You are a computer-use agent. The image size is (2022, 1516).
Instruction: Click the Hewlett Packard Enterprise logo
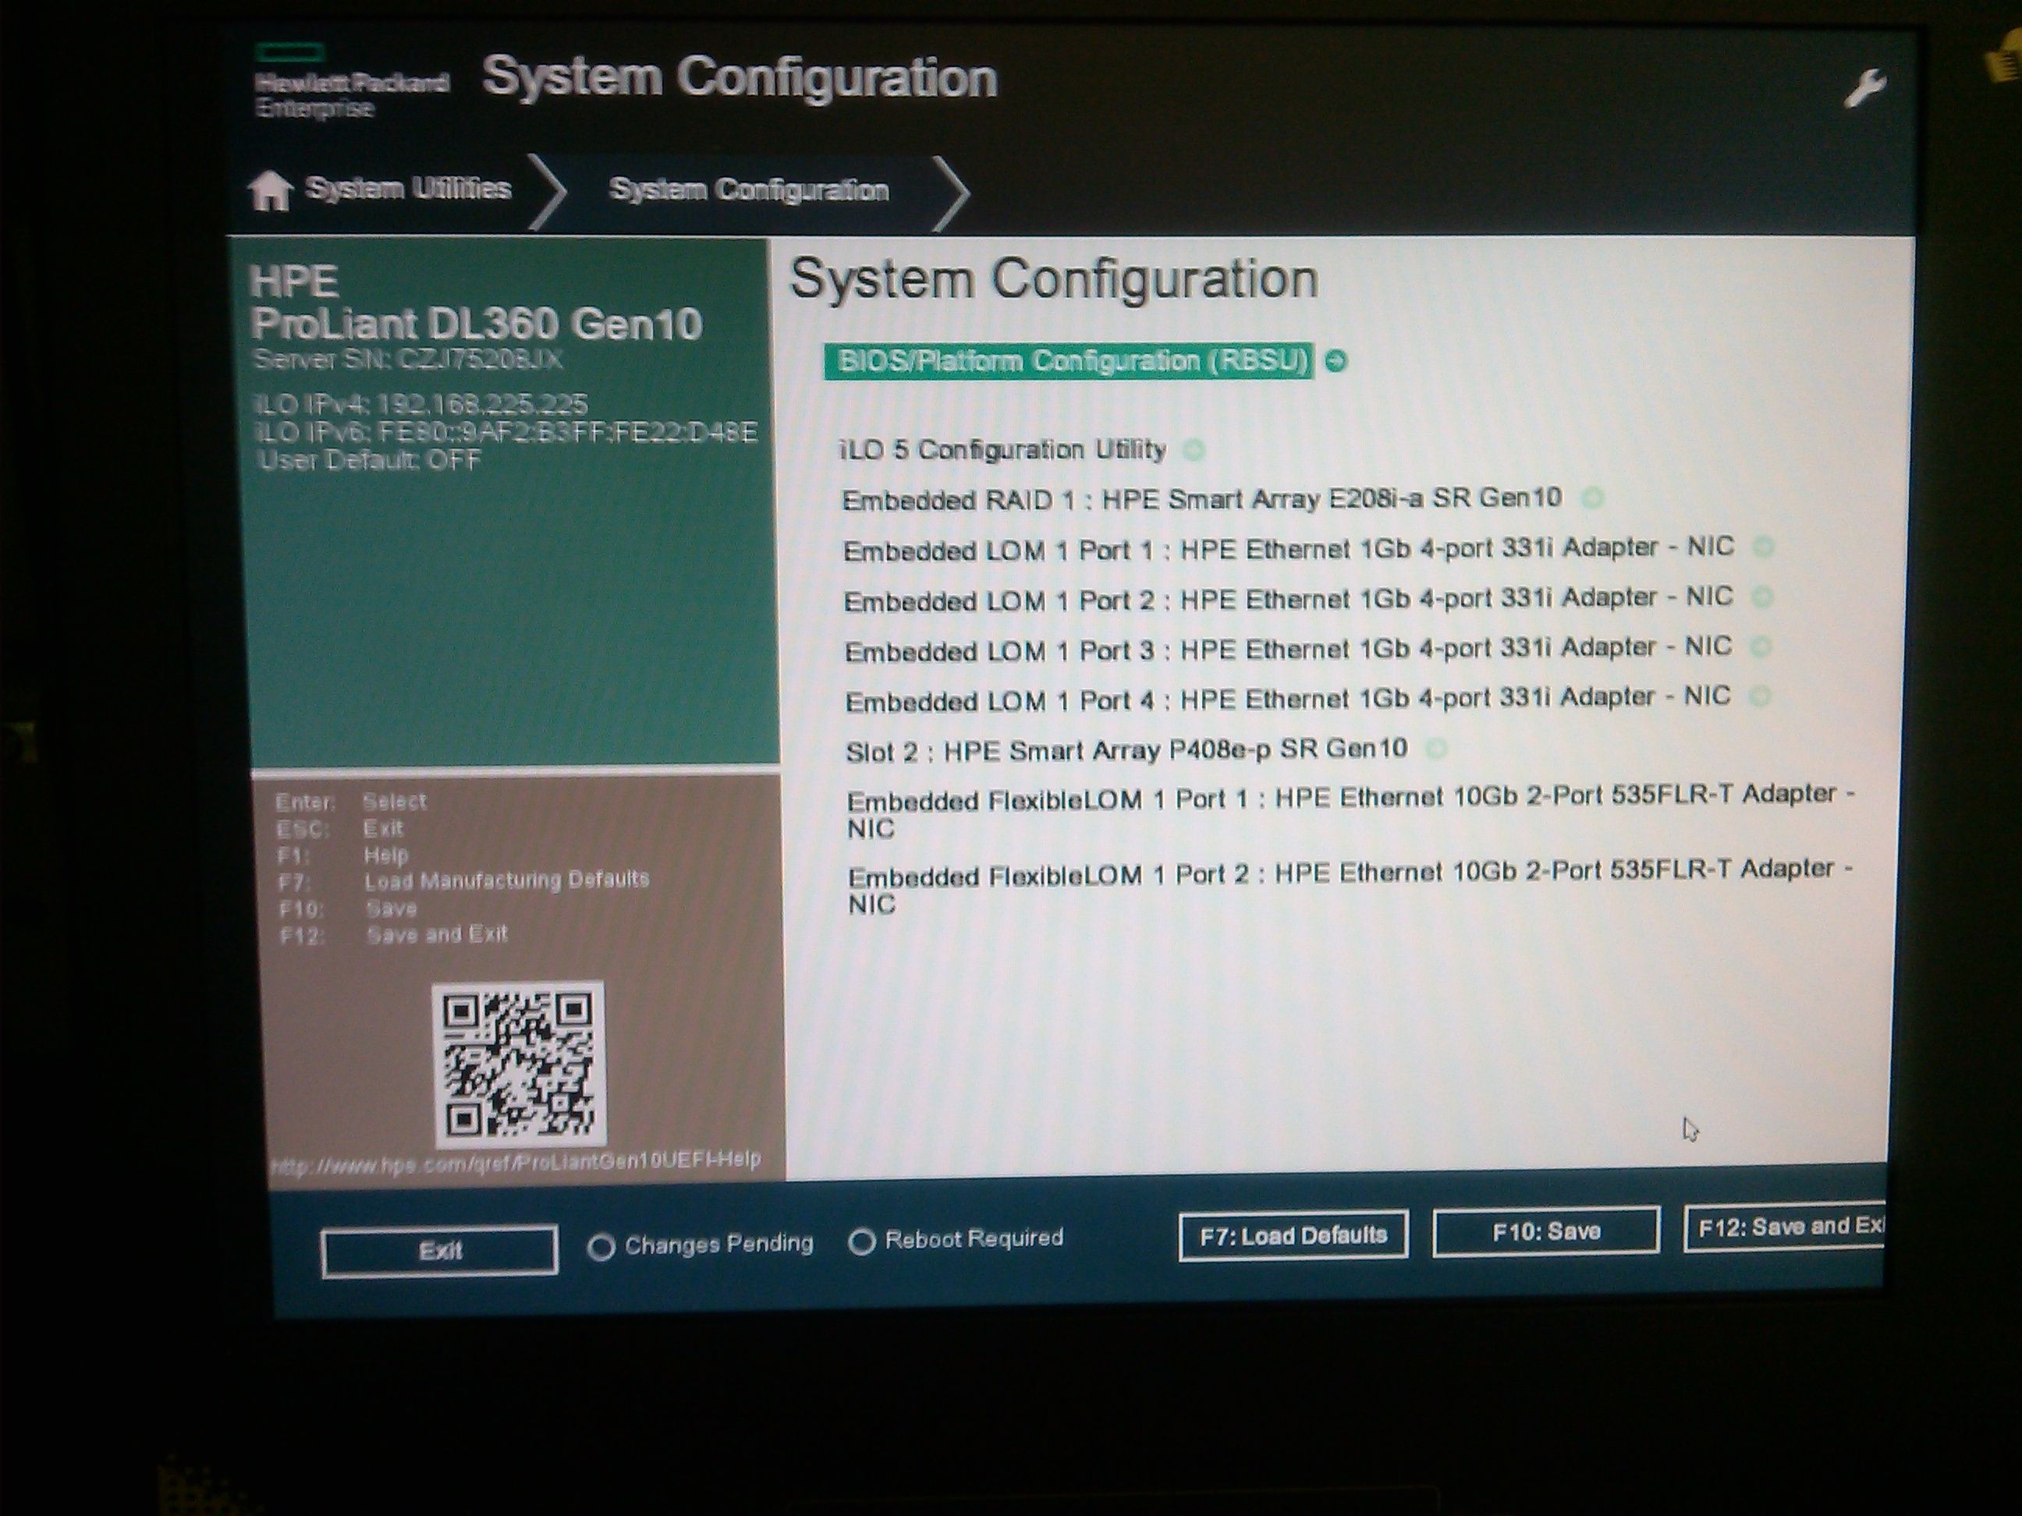[x=351, y=81]
